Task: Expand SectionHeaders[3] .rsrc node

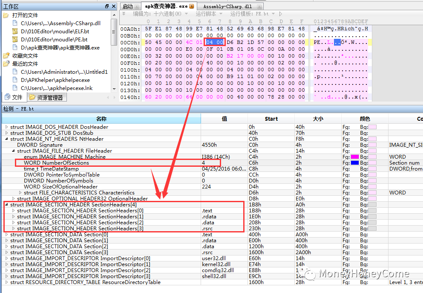Action: (13, 229)
